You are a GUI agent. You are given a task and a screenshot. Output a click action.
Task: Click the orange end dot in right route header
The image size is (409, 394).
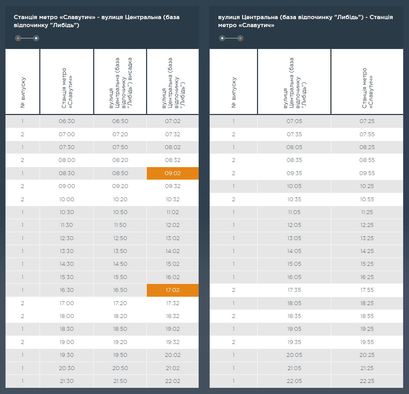[240, 38]
